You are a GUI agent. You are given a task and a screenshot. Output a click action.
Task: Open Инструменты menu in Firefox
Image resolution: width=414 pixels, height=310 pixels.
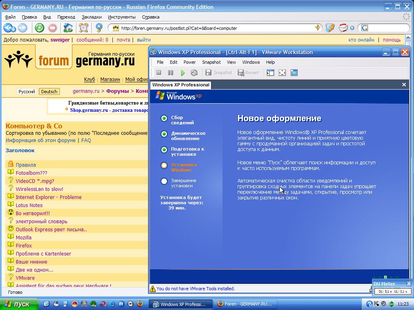122,17
